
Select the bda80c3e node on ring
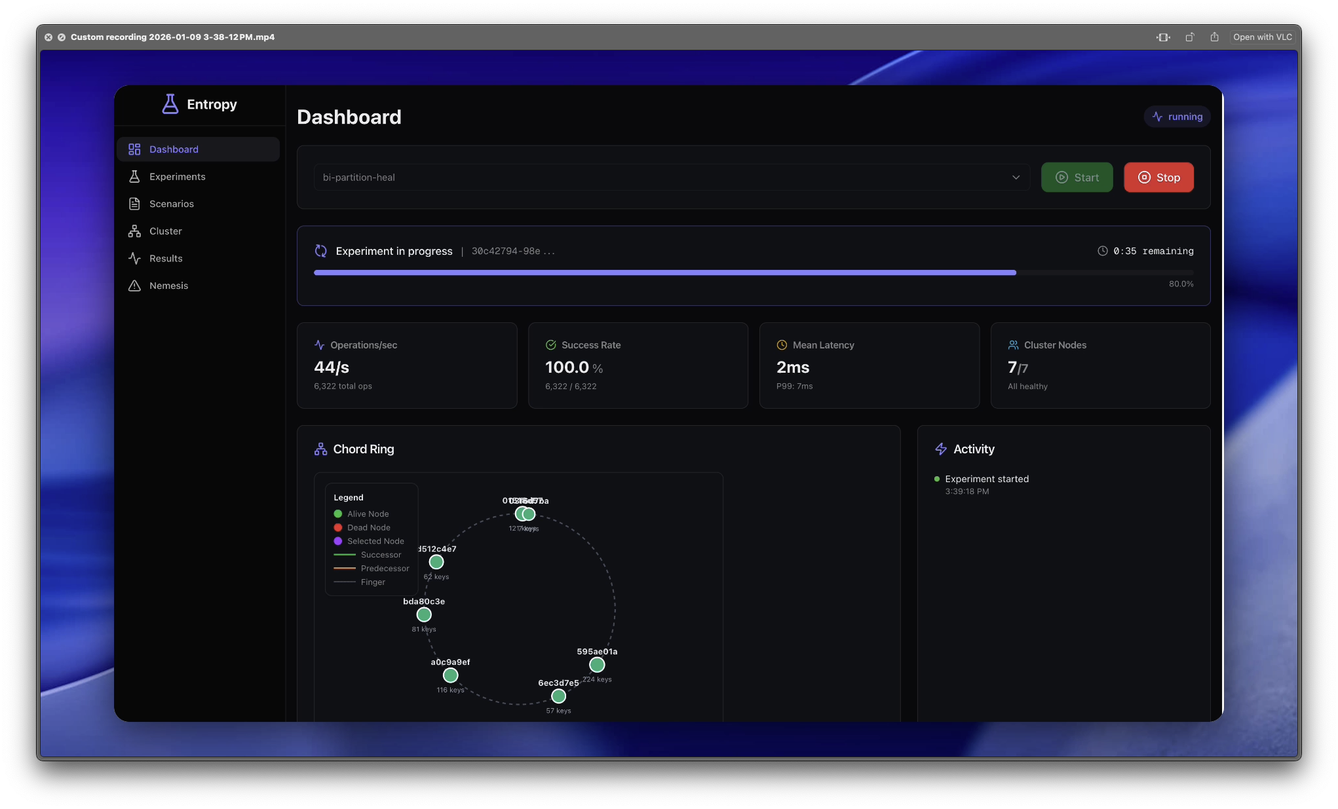(424, 615)
